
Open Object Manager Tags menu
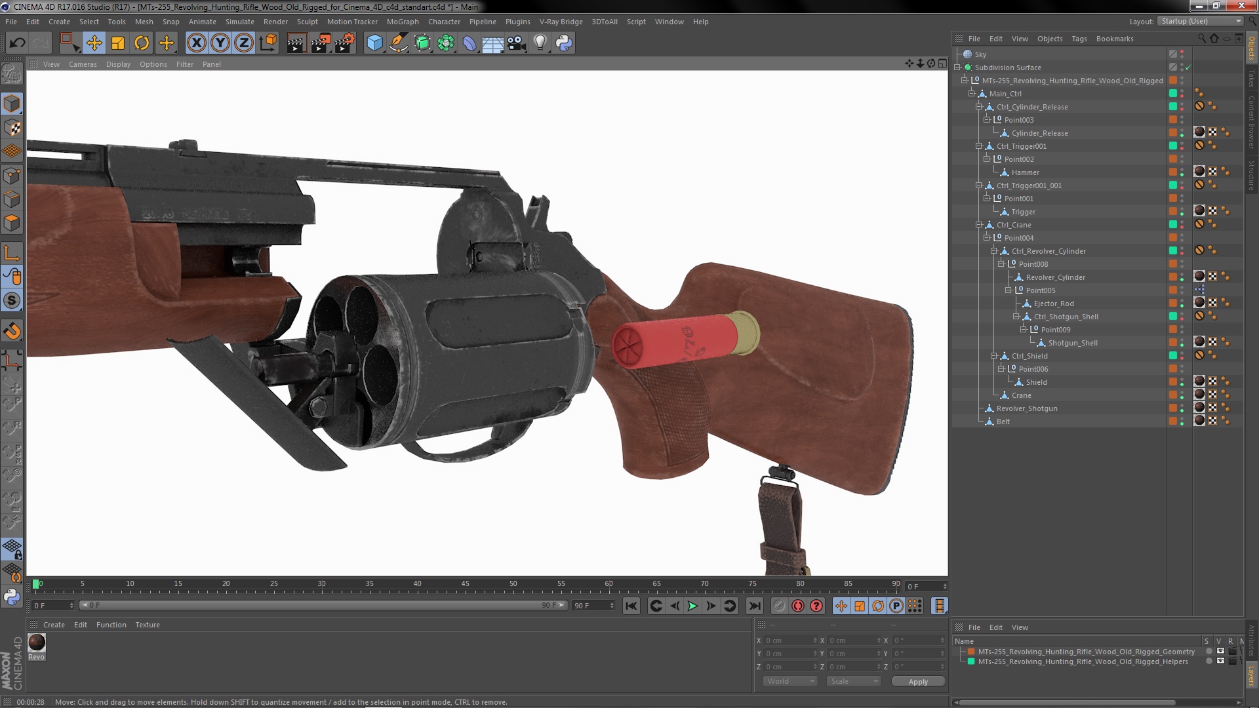point(1079,39)
